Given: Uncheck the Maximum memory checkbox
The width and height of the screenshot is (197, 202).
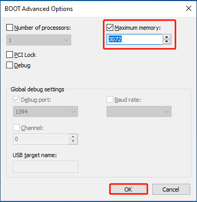Looking at the screenshot, I should [x=110, y=28].
